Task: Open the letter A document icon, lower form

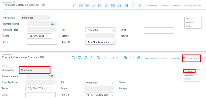Action: click(x=98, y=58)
